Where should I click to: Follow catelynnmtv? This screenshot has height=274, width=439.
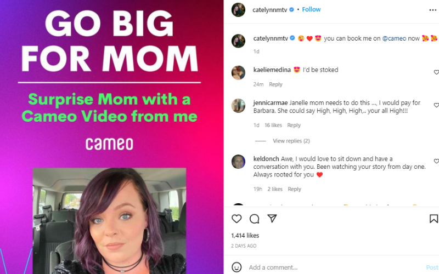pos(311,9)
